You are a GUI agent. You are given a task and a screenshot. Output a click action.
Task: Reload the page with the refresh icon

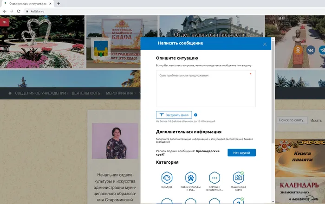pyautogui.click(x=19, y=11)
